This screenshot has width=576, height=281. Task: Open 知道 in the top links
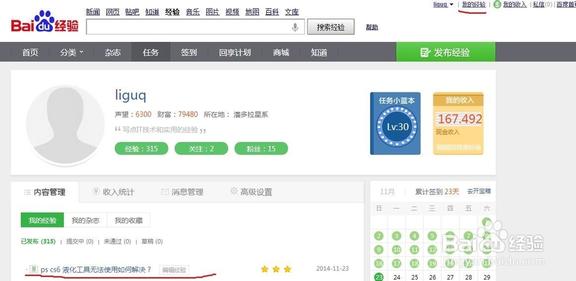tap(152, 12)
